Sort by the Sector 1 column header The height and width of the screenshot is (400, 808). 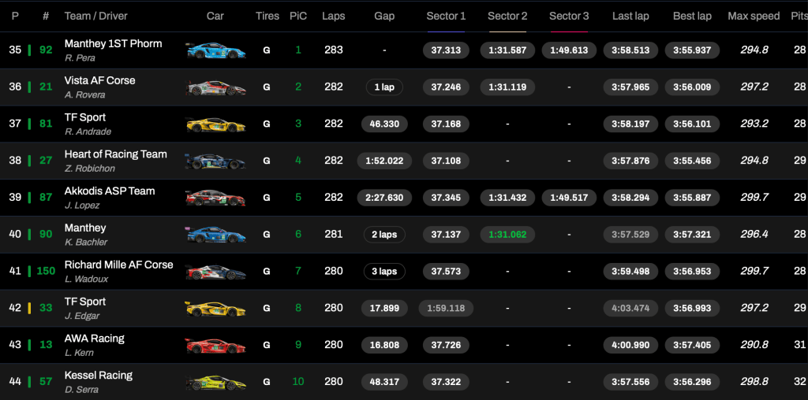point(446,16)
